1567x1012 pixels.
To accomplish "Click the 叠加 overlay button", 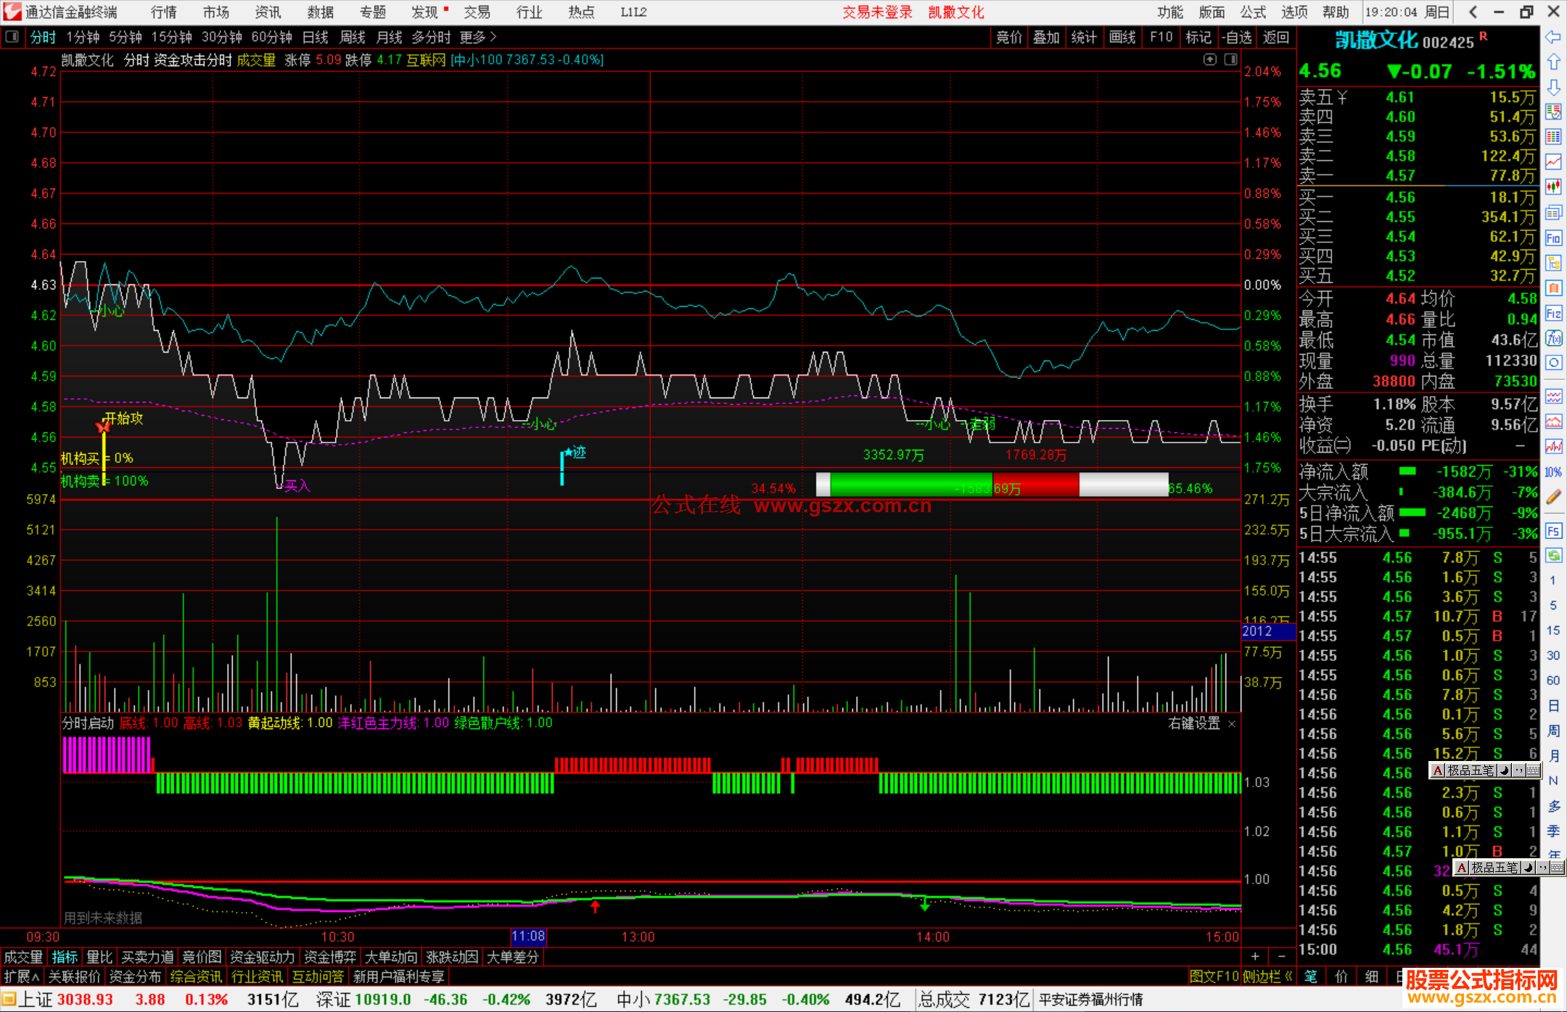I will coord(1046,37).
